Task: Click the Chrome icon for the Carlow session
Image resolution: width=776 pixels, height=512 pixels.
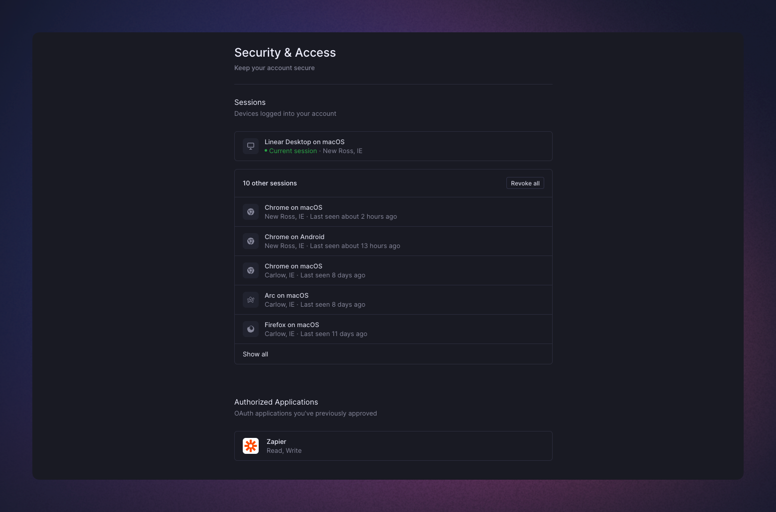Action: point(250,270)
